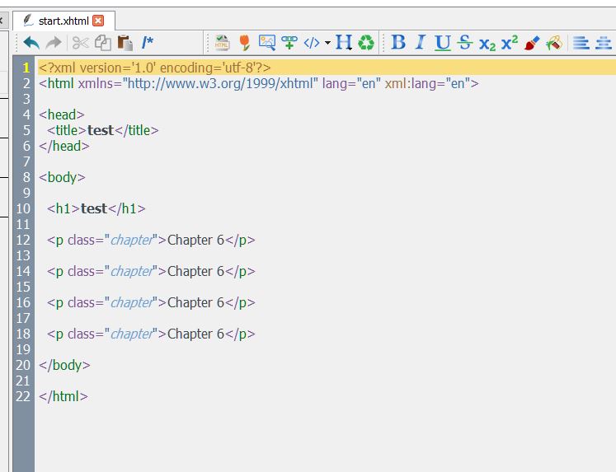Click the class value 'chapter' on line 18
The width and height of the screenshot is (616, 472).
click(x=131, y=334)
